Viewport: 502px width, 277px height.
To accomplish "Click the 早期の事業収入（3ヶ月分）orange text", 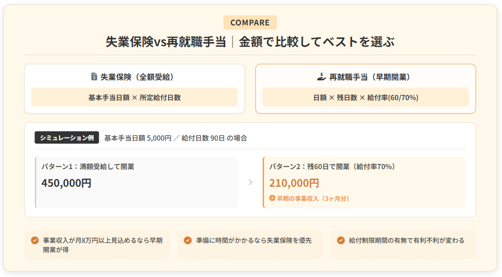I will (313, 198).
